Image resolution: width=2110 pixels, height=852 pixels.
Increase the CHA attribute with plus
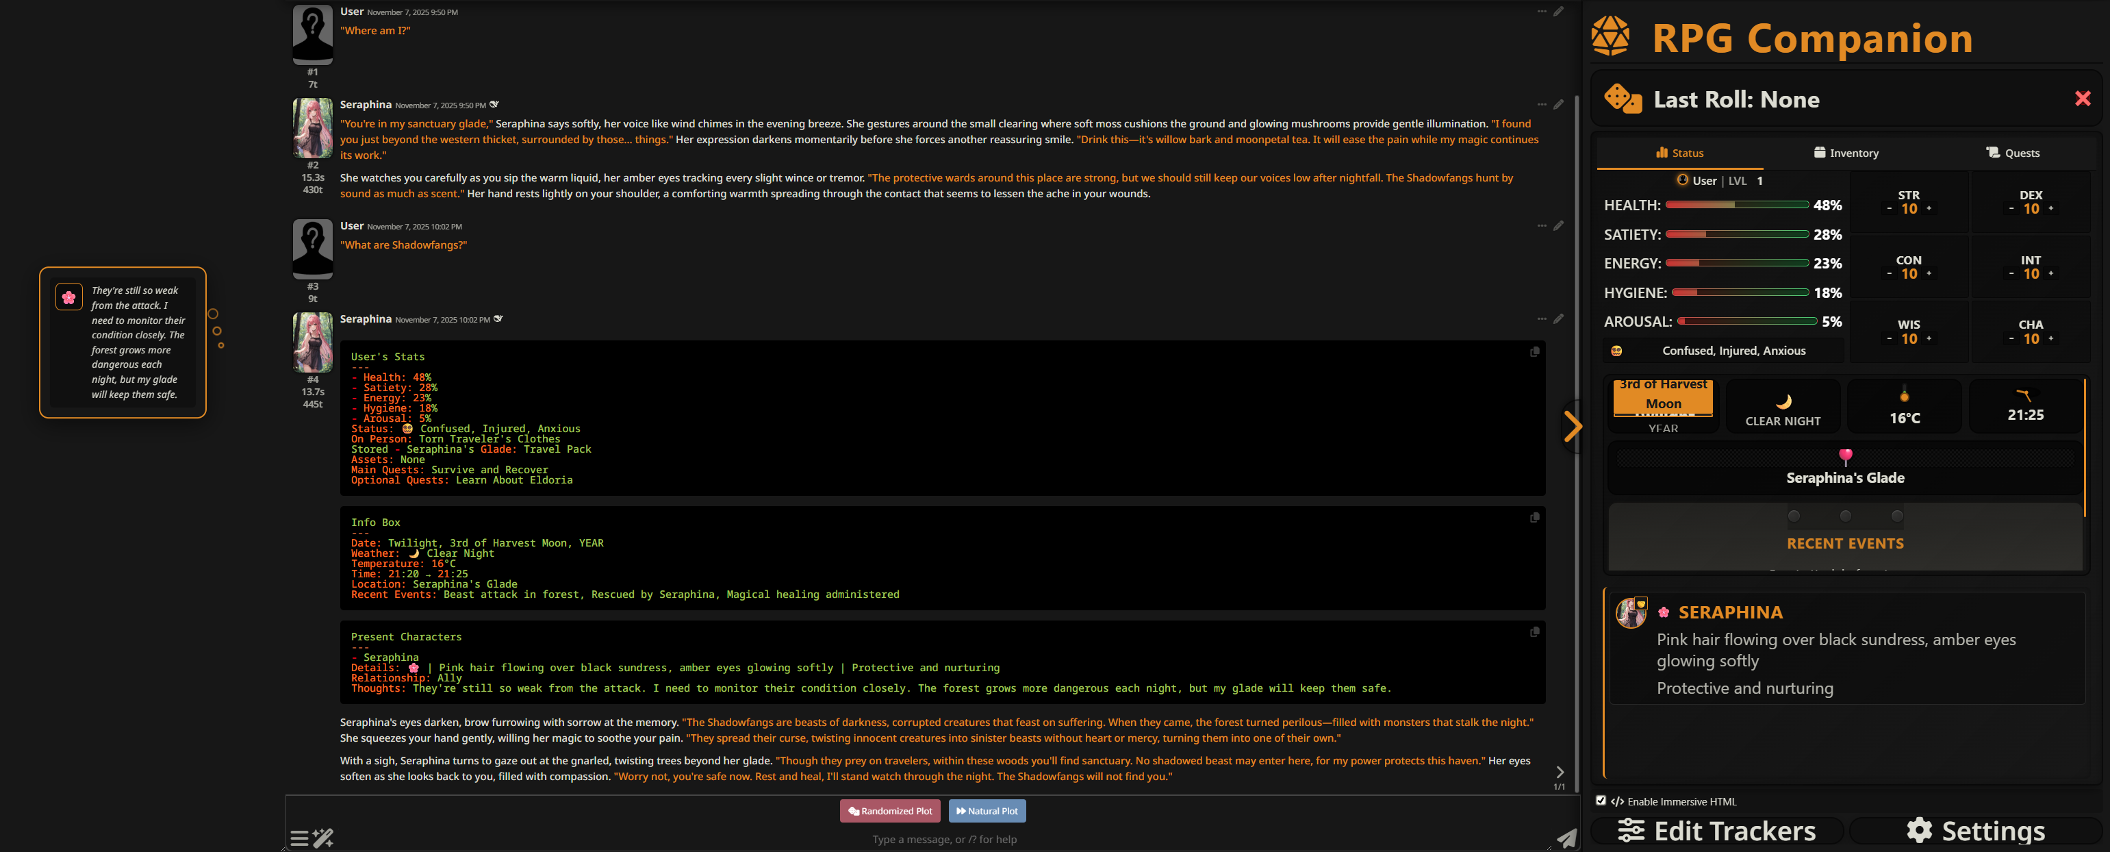click(2051, 338)
